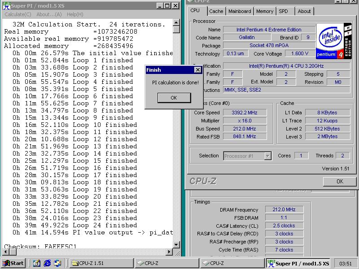Close the Finish dialog with its X button
This screenshot has height=269, width=359.
[x=197, y=70]
